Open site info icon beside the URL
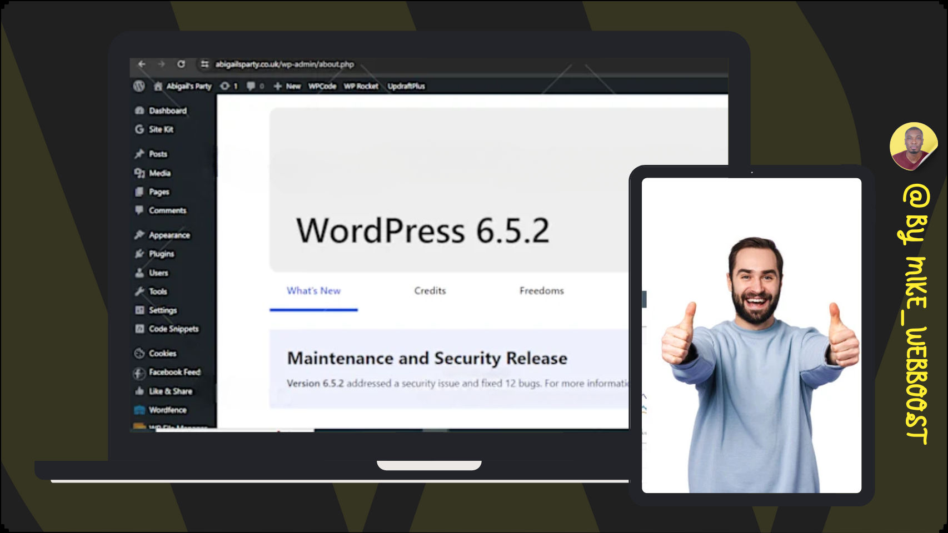Viewport: 948px width, 533px height. click(x=204, y=64)
